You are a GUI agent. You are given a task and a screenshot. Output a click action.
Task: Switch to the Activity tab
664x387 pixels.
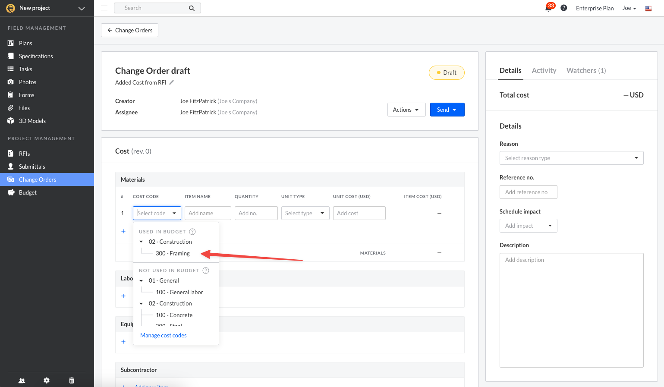click(544, 70)
